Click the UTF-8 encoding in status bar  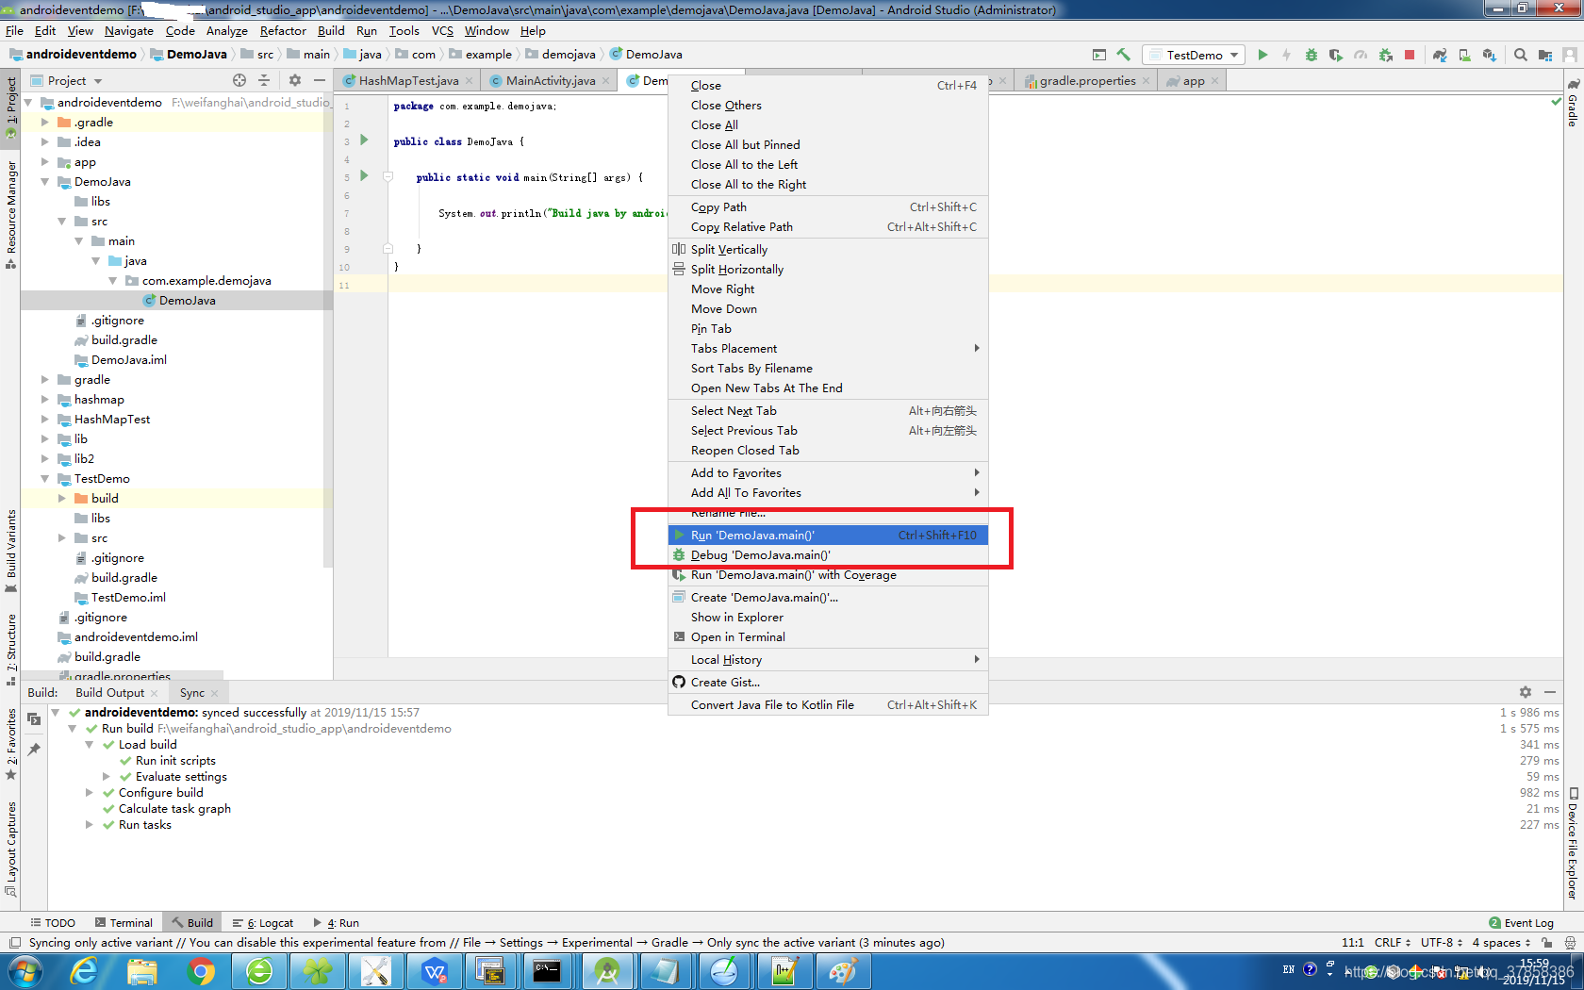1442,943
